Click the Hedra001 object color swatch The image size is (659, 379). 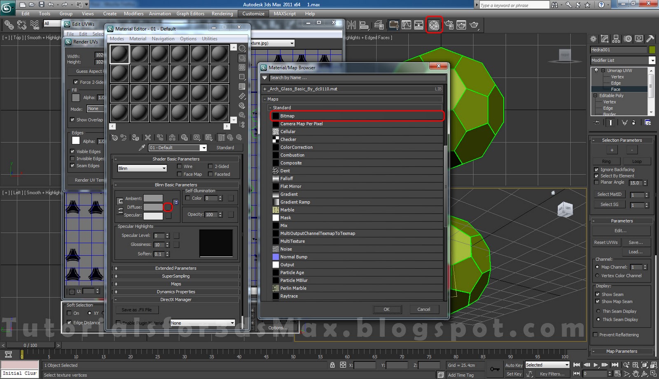[x=652, y=50]
